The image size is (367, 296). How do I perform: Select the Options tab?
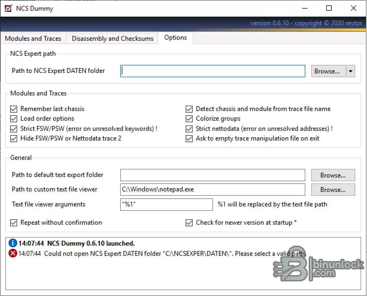coord(175,38)
